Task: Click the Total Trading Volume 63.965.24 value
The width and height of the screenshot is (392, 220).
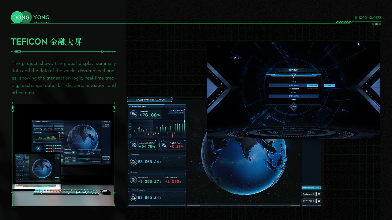Action: point(148,198)
